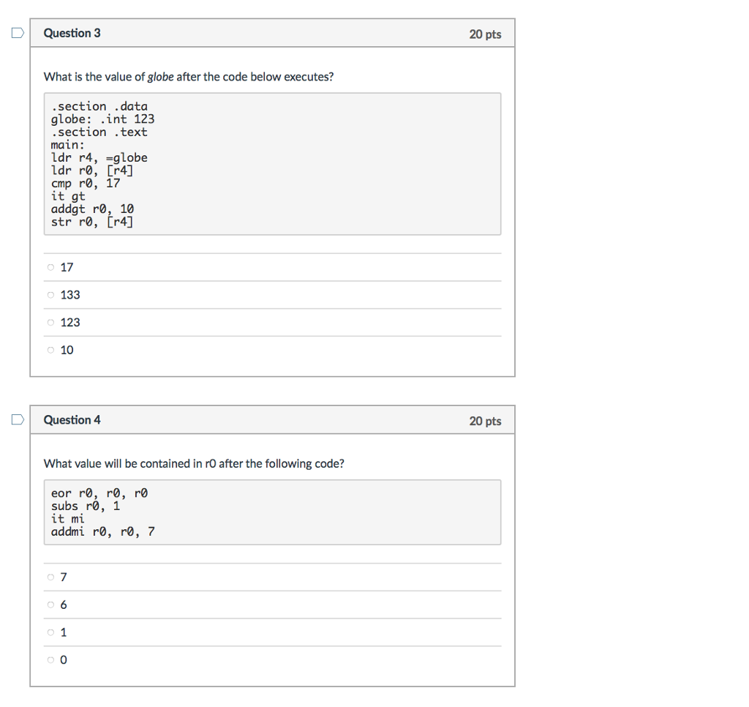Image resolution: width=749 pixels, height=707 pixels.
Task: Click the 'addgt r0, 10' code line
Action: pyautogui.click(x=93, y=209)
